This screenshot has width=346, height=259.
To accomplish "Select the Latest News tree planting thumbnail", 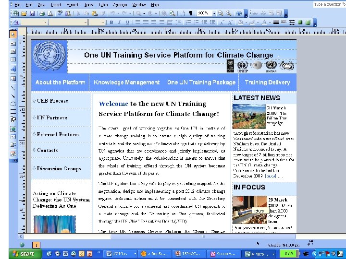I will point(249,117).
